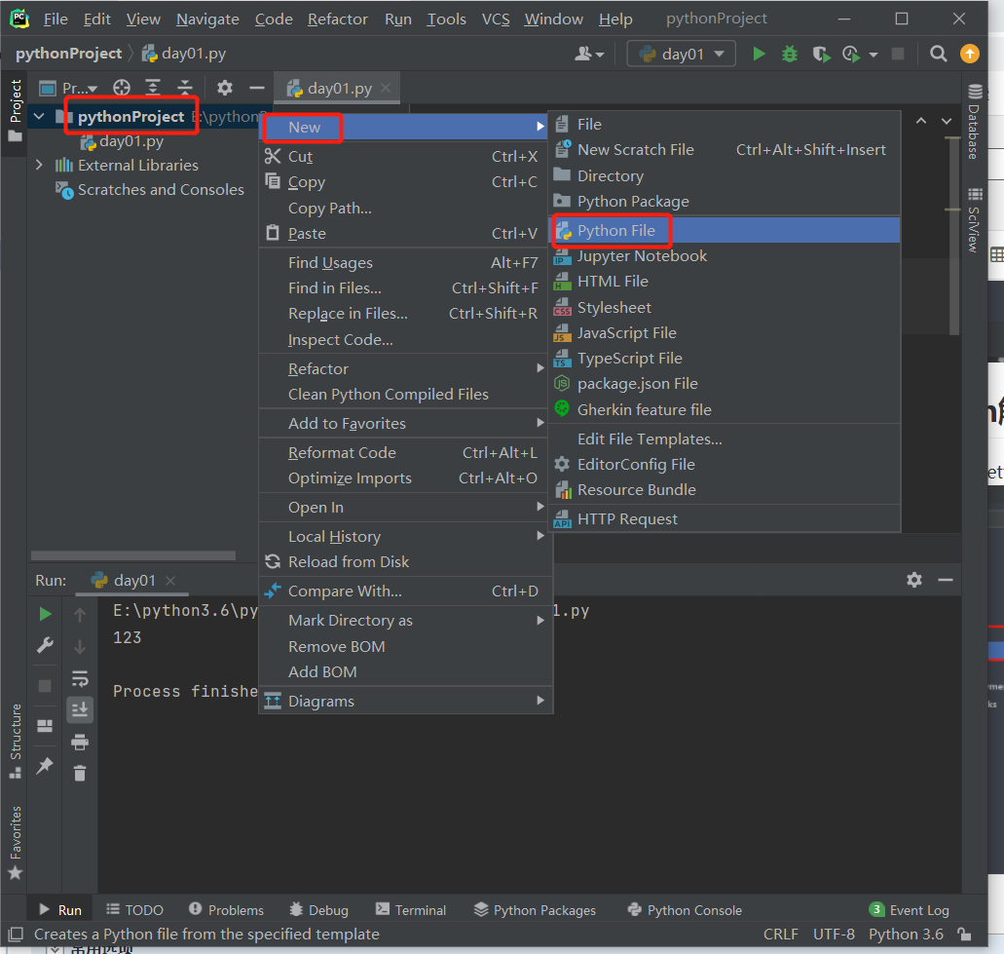The image size is (1004, 954).
Task: Expand the Mark Directory as submenu
Action: coord(405,620)
